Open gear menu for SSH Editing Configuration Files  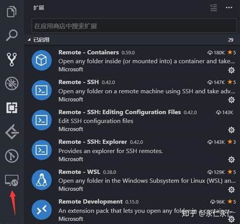pyautogui.click(x=231, y=130)
